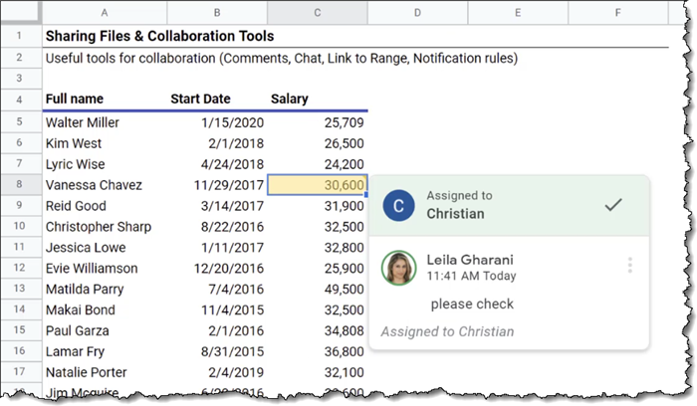Select column C header
The height and width of the screenshot is (406, 697).
click(317, 13)
